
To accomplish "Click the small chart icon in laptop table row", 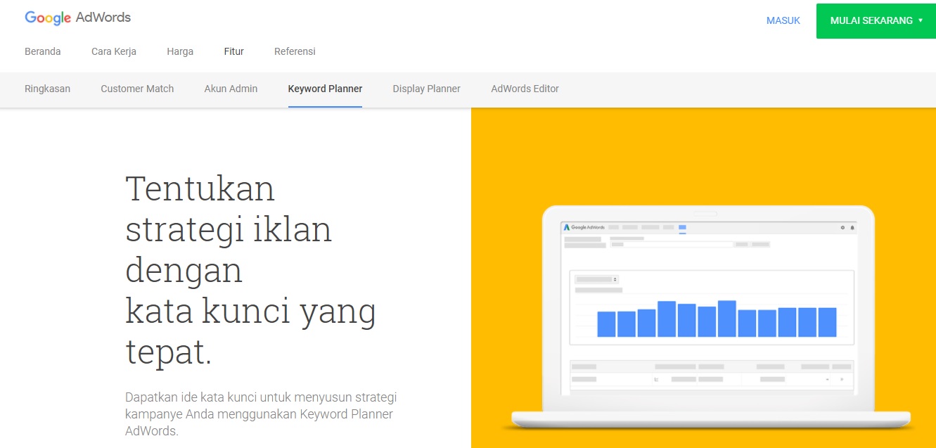I will tap(656, 379).
